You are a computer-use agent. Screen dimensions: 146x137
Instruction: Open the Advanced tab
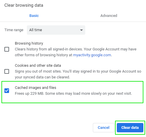coord(109,16)
